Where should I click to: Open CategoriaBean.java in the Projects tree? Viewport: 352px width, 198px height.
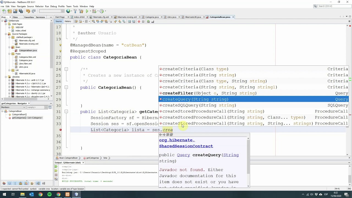point(28,51)
